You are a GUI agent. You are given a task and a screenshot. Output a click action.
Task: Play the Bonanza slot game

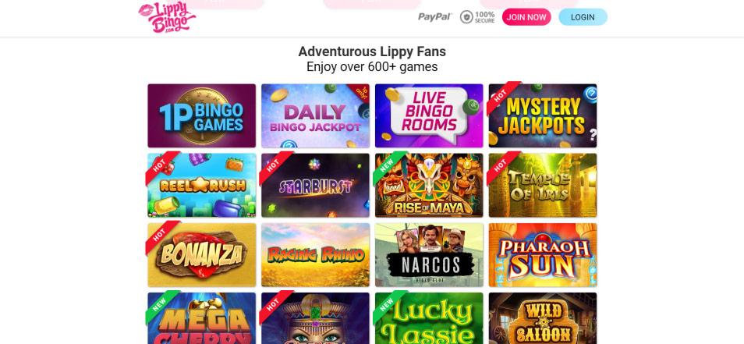(202, 255)
